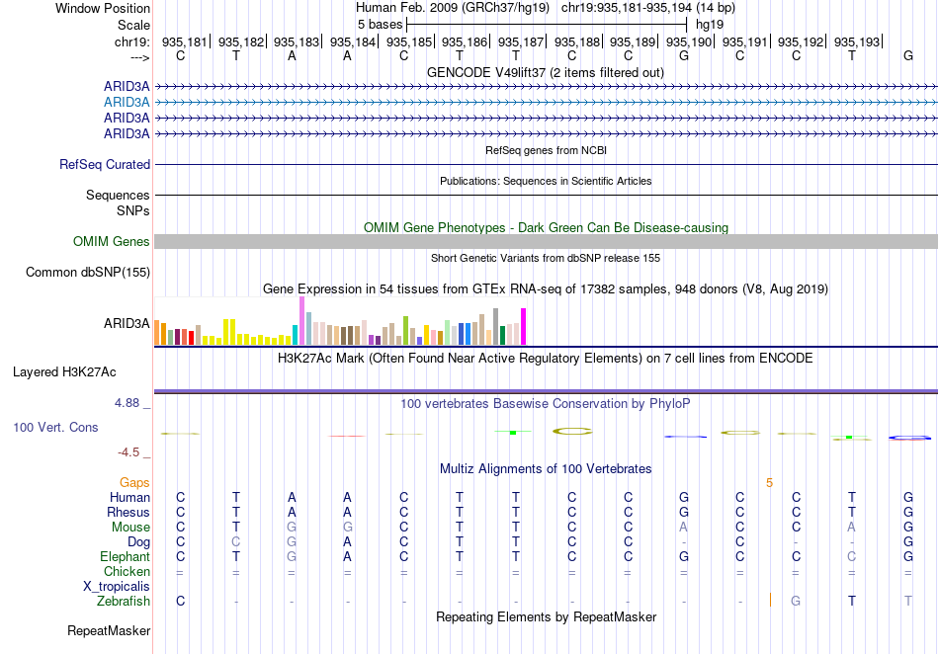The image size is (939, 654).
Task: Click the Human species row label
Action: click(129, 497)
